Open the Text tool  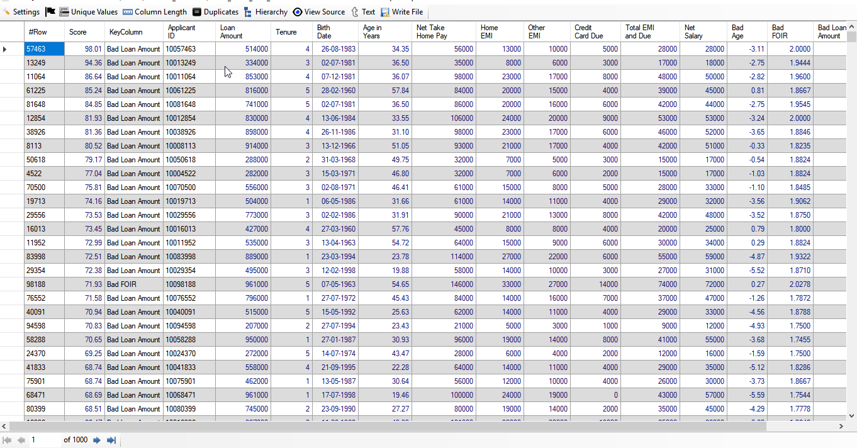click(x=362, y=12)
